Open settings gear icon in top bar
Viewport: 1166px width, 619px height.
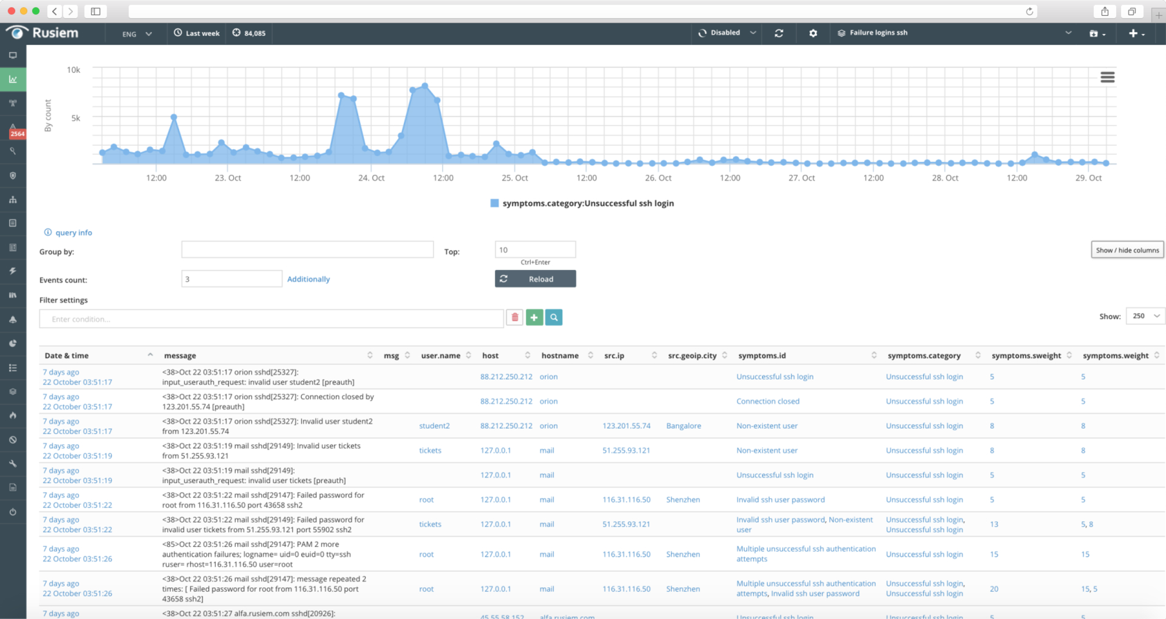(x=813, y=33)
